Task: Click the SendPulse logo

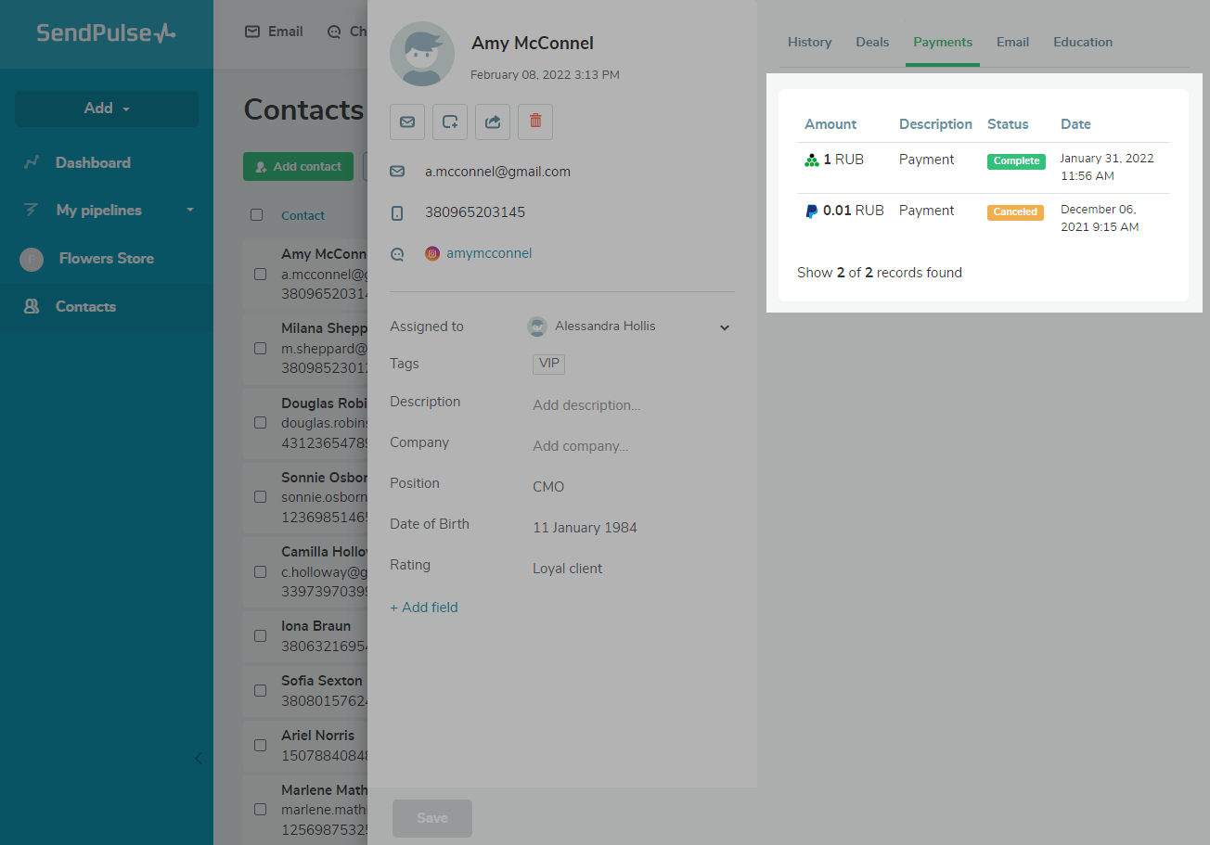Action: pyautogui.click(x=106, y=33)
